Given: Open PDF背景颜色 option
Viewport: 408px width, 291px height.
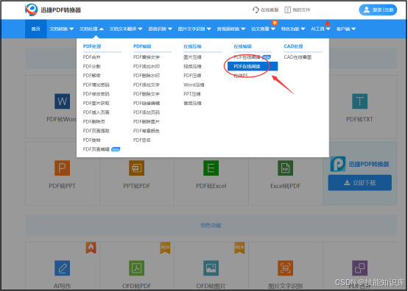Looking at the screenshot, I should click(147, 131).
